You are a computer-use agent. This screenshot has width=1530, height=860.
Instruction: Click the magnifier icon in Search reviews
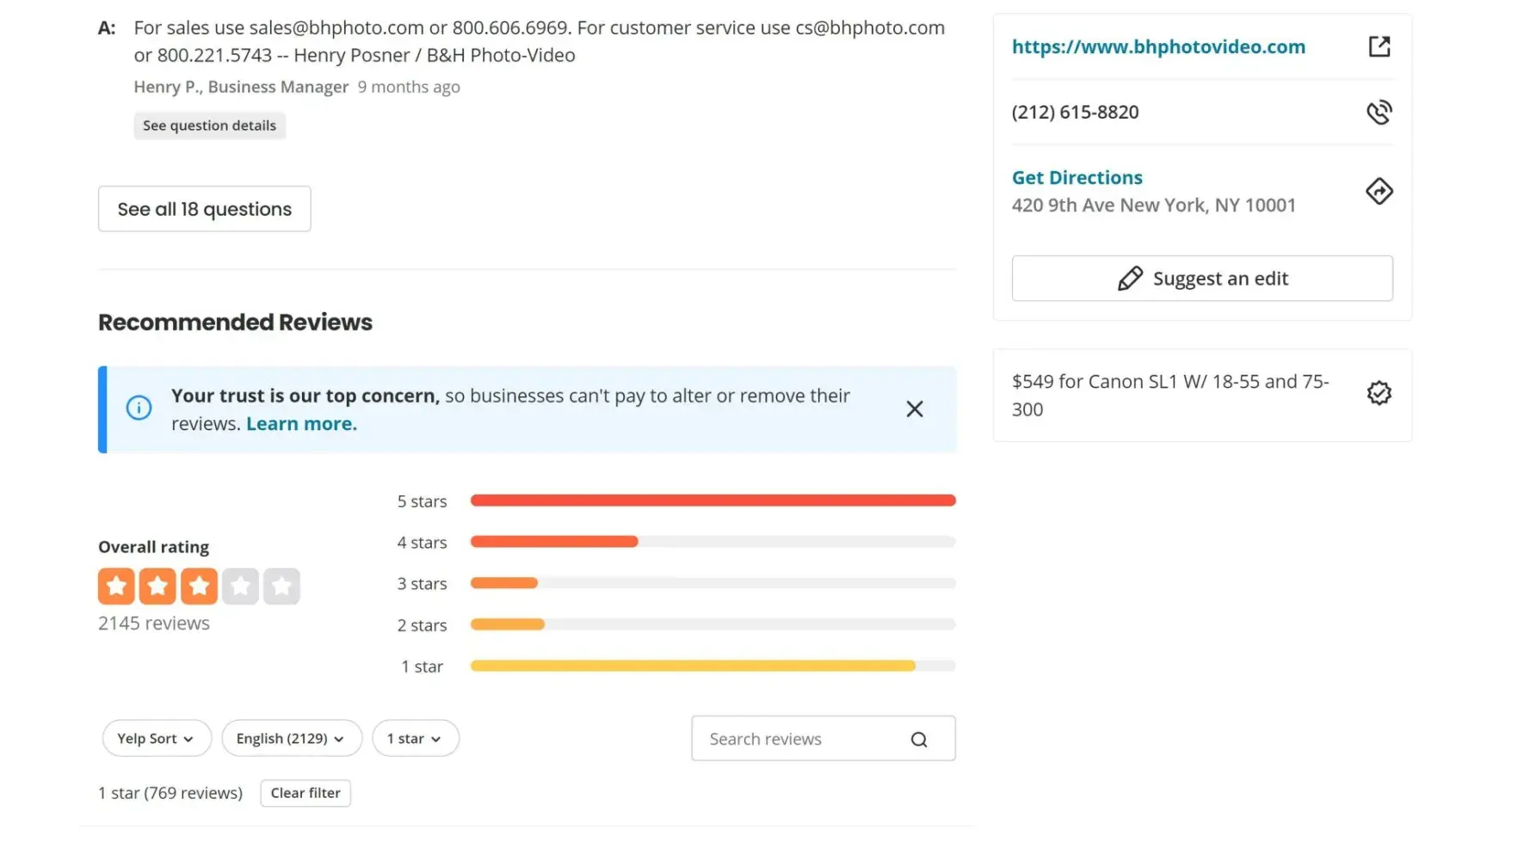pyautogui.click(x=919, y=740)
